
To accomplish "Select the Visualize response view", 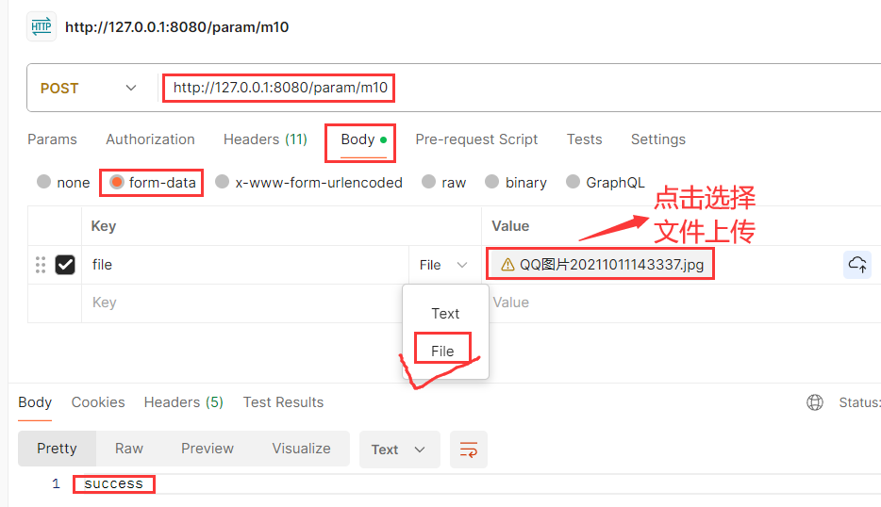I will [301, 449].
